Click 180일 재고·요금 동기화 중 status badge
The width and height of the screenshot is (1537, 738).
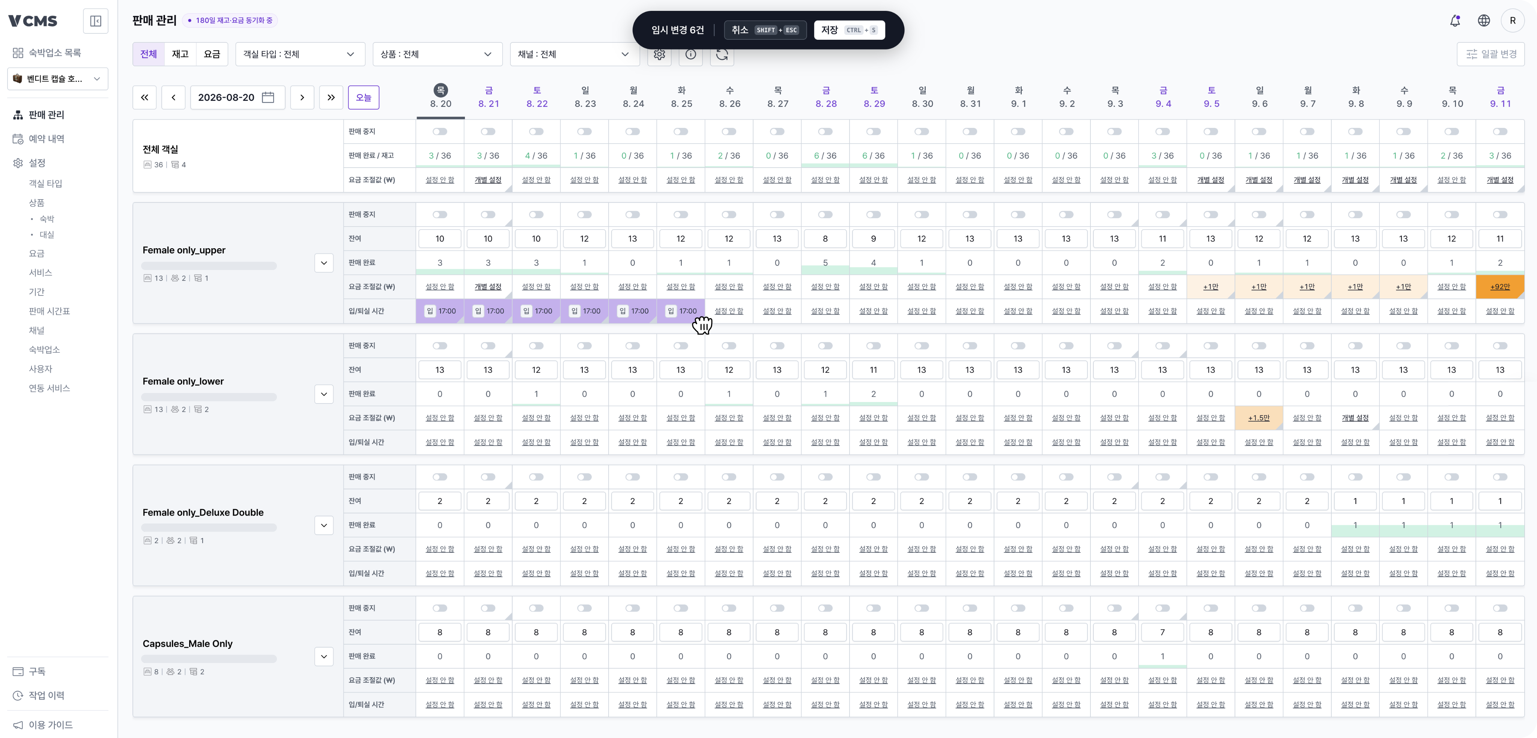[230, 20]
